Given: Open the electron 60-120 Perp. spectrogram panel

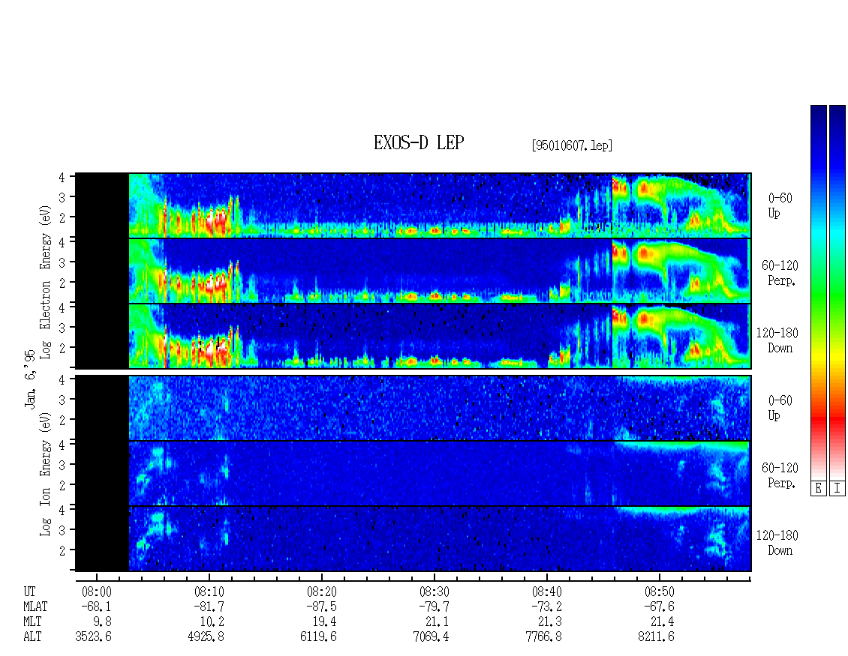Looking at the screenshot, I should (413, 271).
